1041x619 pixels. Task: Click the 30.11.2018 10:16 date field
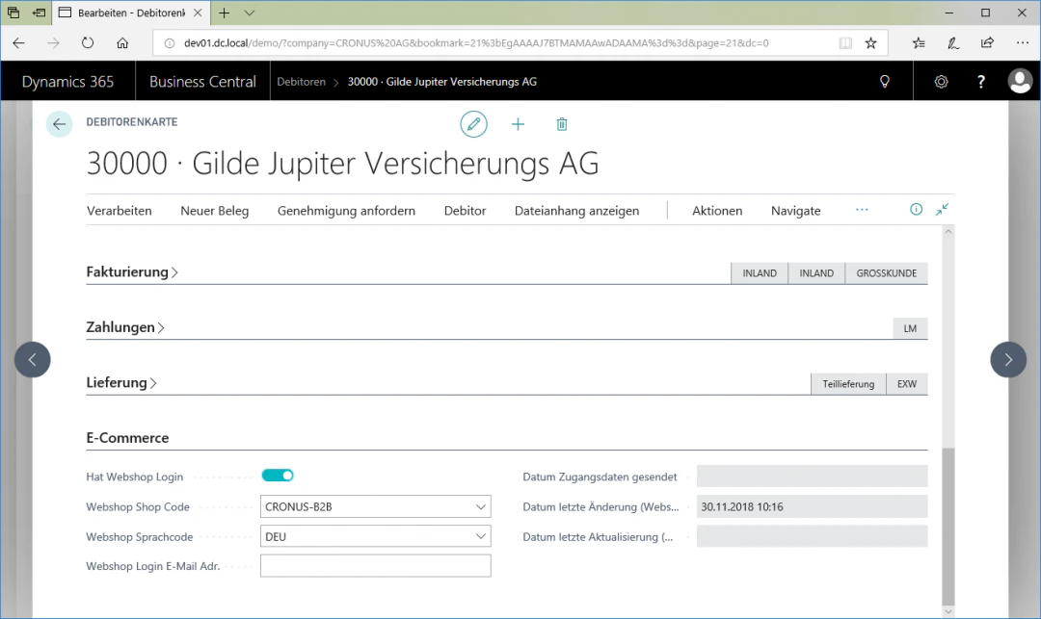pyautogui.click(x=812, y=506)
